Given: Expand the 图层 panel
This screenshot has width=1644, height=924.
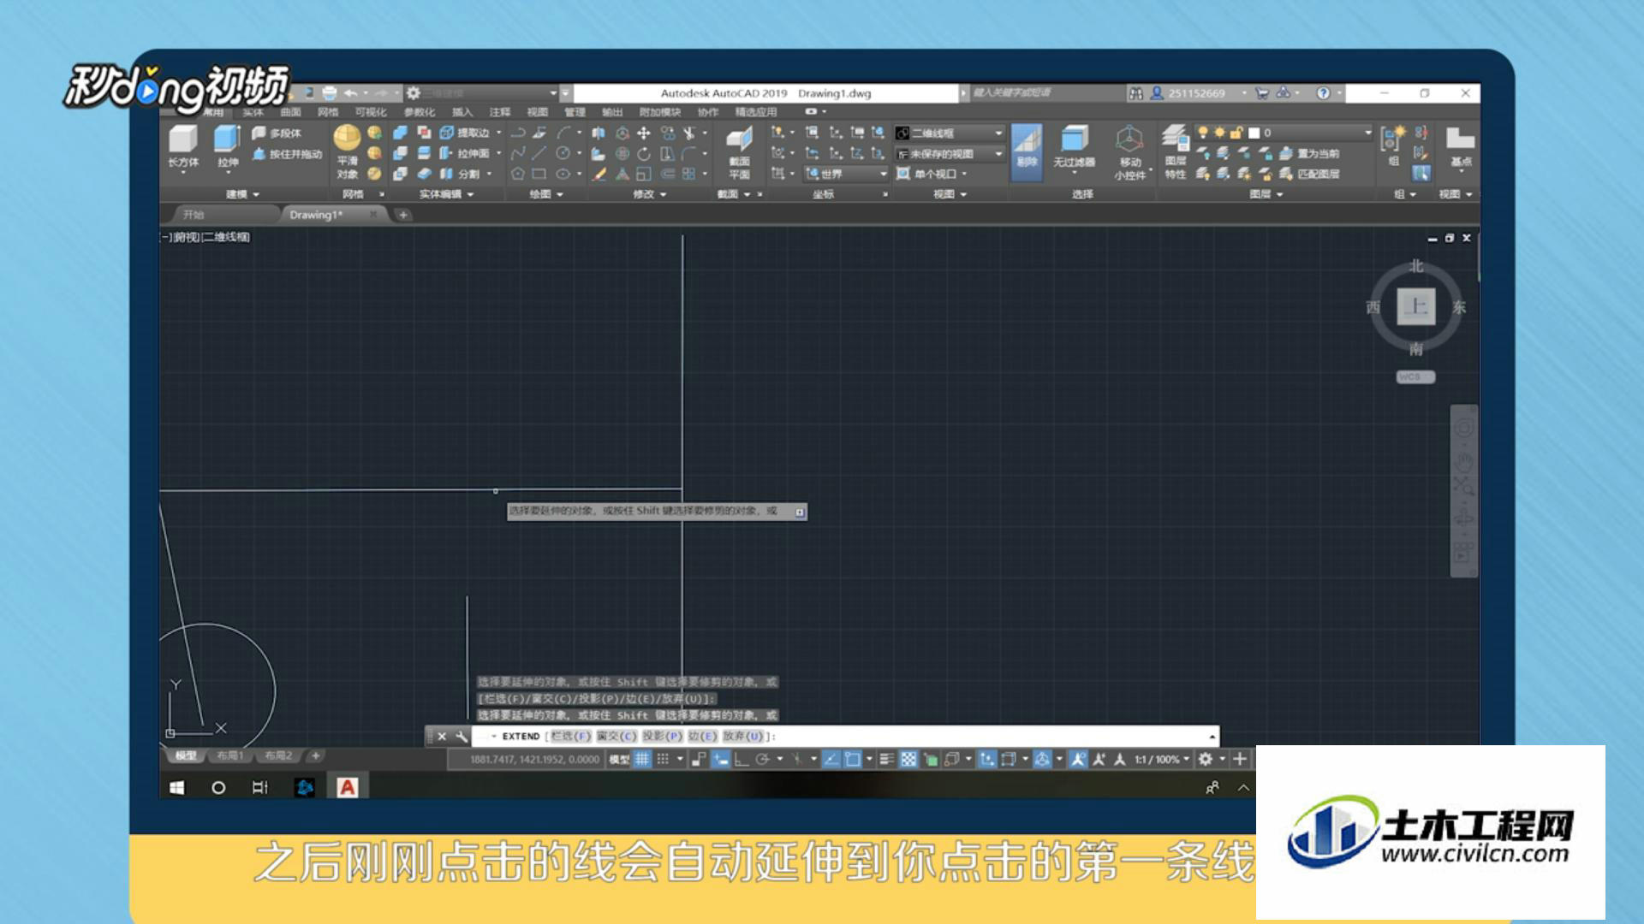Looking at the screenshot, I should click(1266, 194).
